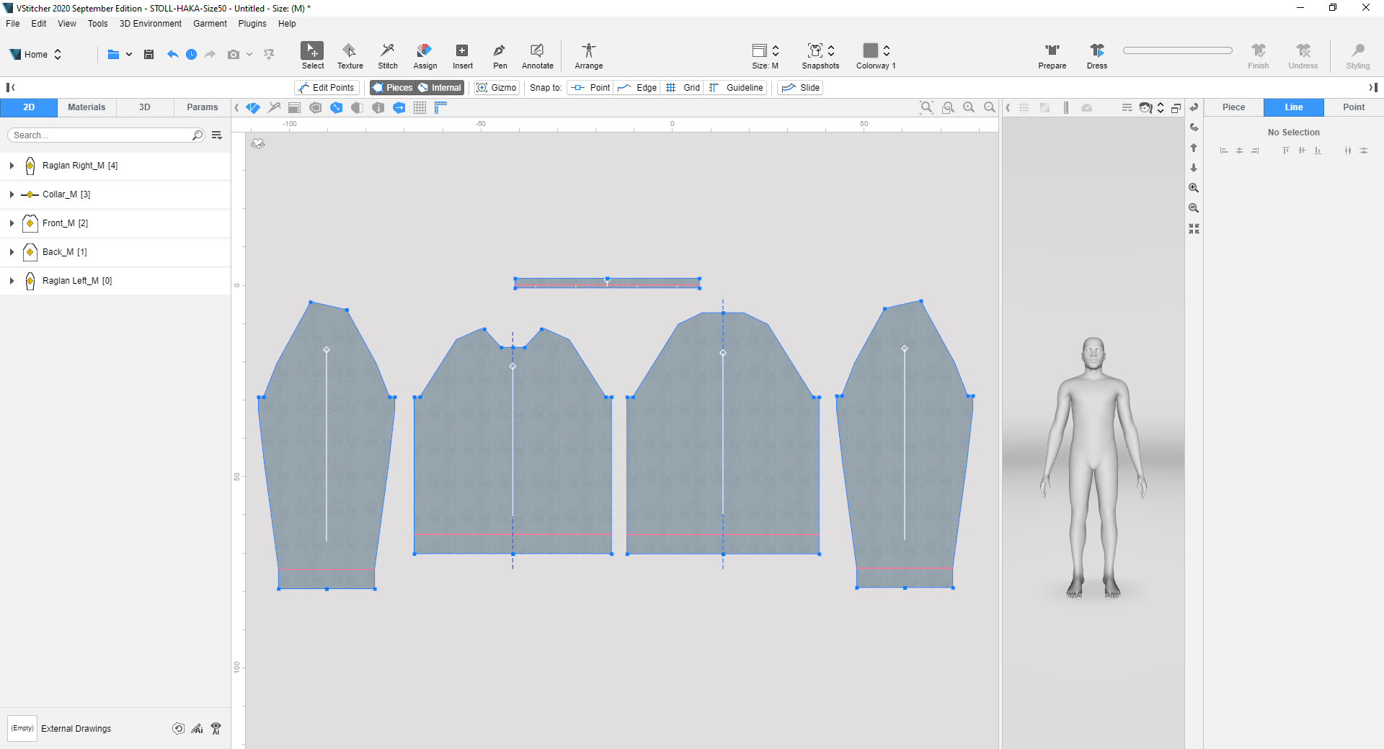Click the zoom-in magnifier in right sidebar
The width and height of the screenshot is (1384, 749).
pos(1194,188)
